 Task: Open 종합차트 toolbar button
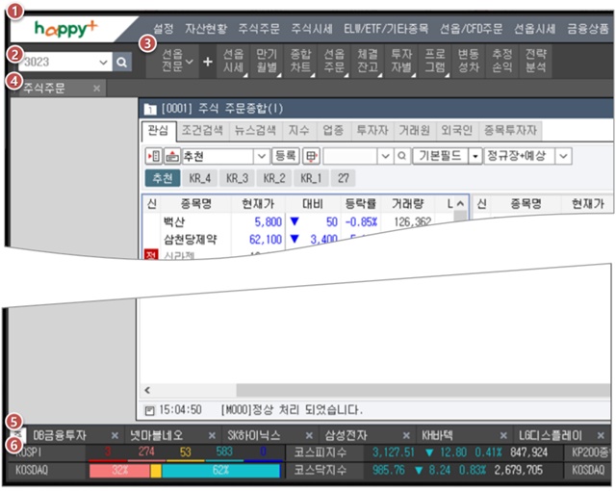(x=300, y=61)
